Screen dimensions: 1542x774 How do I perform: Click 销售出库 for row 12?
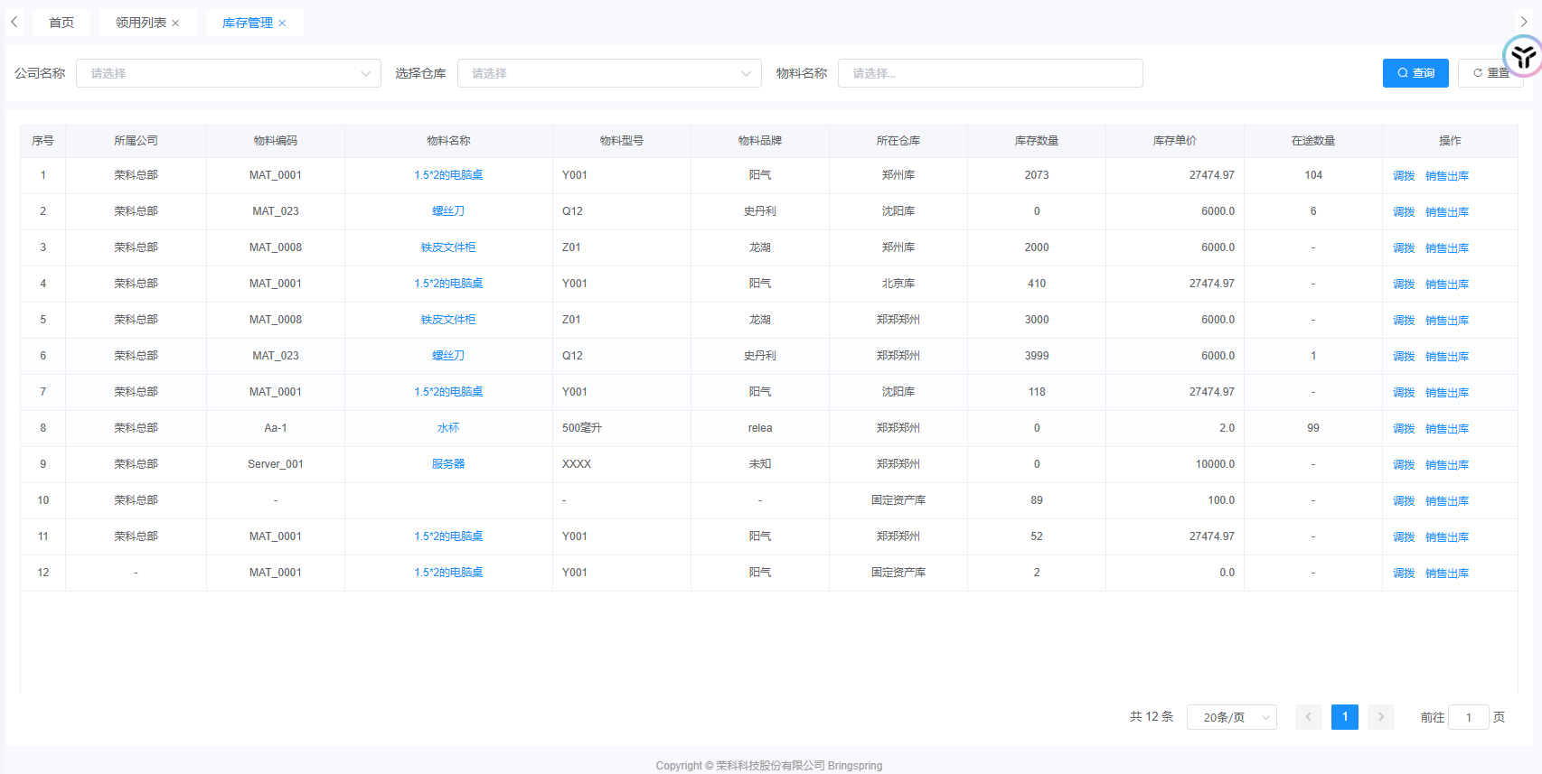pyautogui.click(x=1446, y=574)
